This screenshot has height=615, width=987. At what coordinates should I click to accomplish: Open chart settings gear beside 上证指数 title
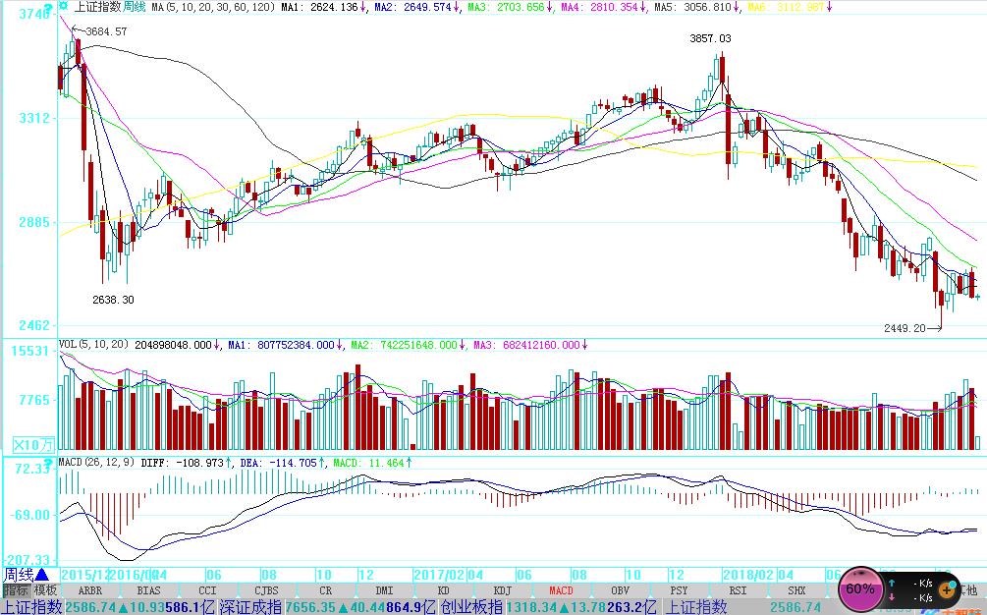pyautogui.click(x=64, y=6)
